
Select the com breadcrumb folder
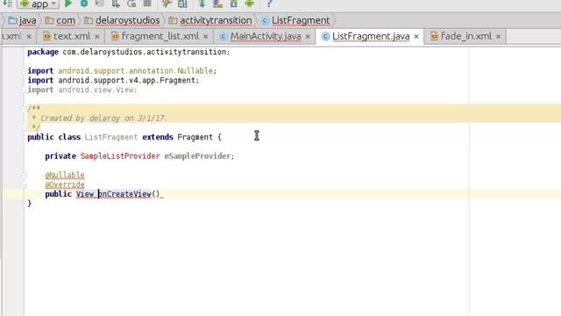coord(60,21)
